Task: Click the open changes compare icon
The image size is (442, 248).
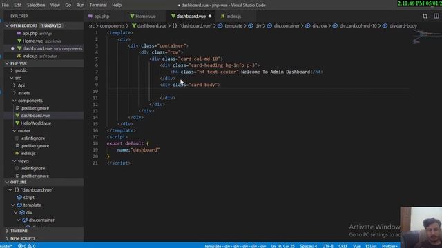Action: pos(425,17)
